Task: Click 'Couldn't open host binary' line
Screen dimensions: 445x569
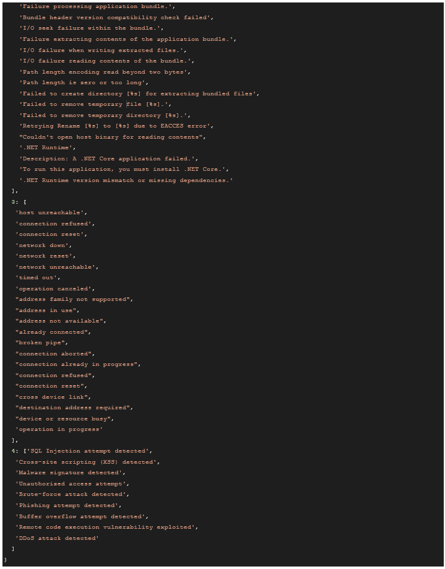Action: (x=113, y=137)
